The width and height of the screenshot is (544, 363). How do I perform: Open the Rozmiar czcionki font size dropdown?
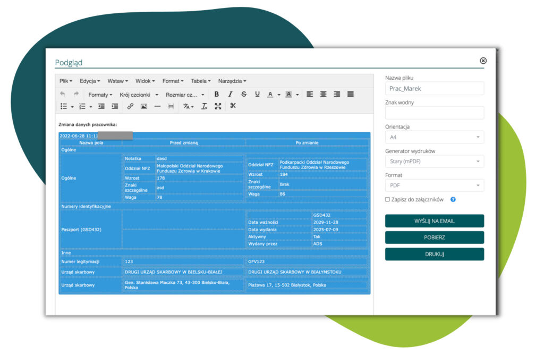coord(185,95)
